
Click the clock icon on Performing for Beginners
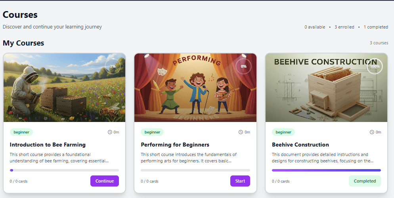pos(241,132)
